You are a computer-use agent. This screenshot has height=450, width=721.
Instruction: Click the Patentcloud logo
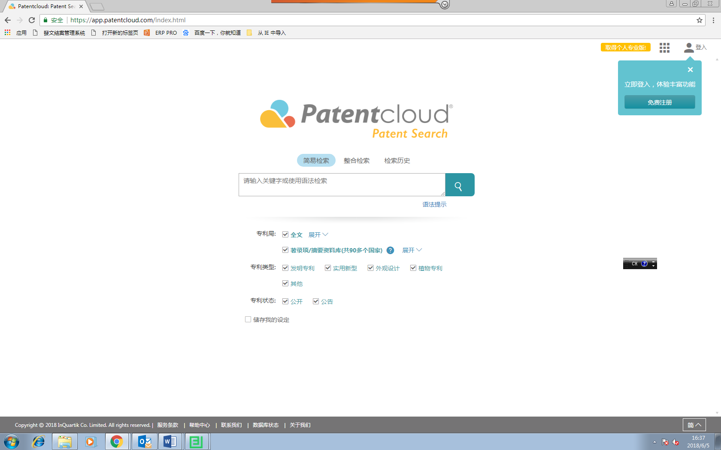point(356,120)
